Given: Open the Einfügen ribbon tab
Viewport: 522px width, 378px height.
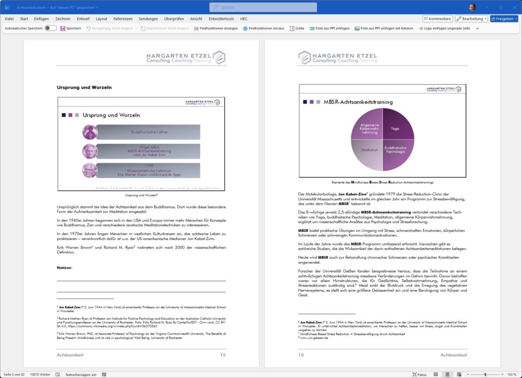Looking at the screenshot, I should pyautogui.click(x=41, y=19).
